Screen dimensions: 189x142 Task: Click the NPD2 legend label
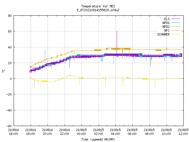coord(166,27)
